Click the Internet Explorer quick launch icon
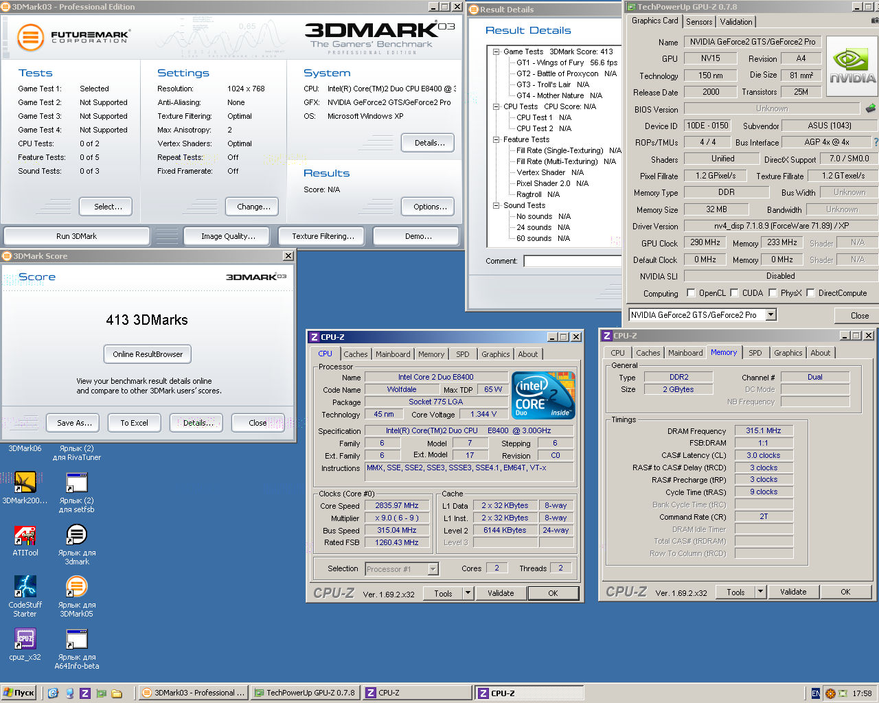Viewport: 879px width, 703px height. click(53, 693)
